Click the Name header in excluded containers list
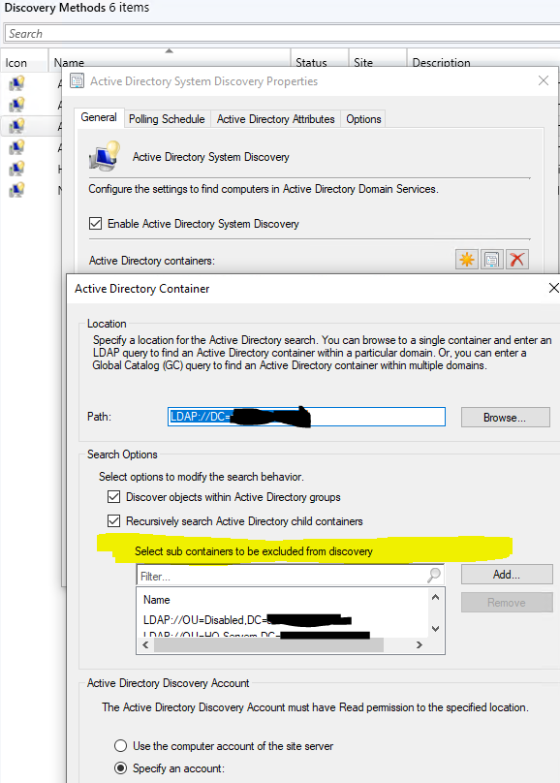This screenshot has width=560, height=783. click(x=156, y=600)
